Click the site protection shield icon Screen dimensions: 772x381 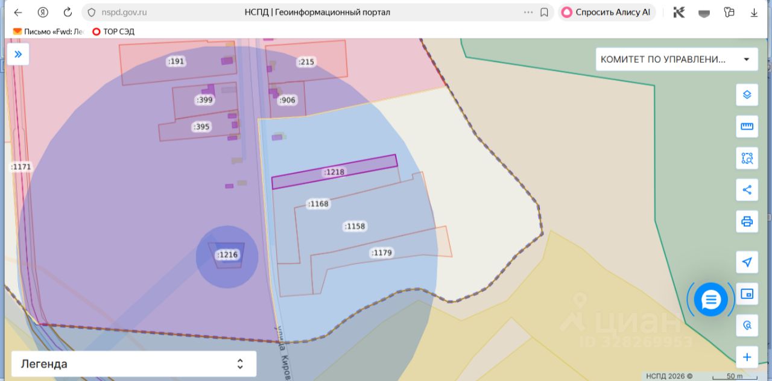[92, 12]
